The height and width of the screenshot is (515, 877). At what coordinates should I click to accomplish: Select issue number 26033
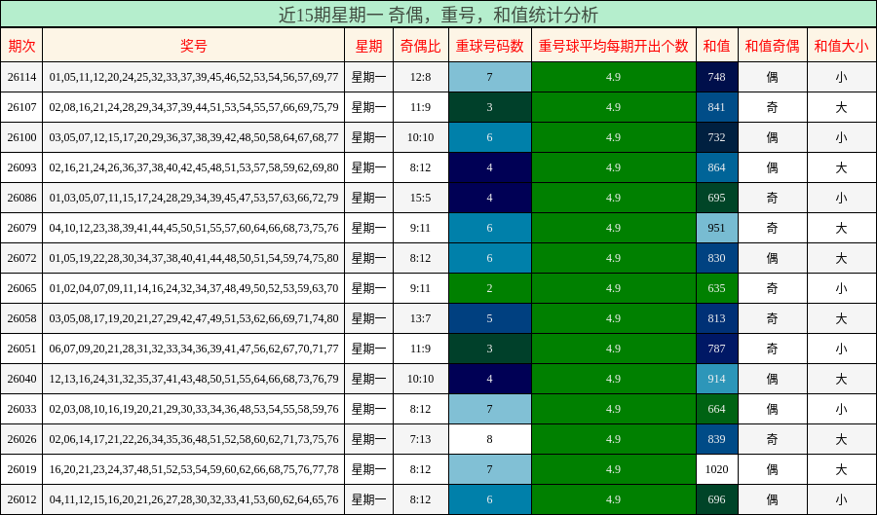pos(21,409)
